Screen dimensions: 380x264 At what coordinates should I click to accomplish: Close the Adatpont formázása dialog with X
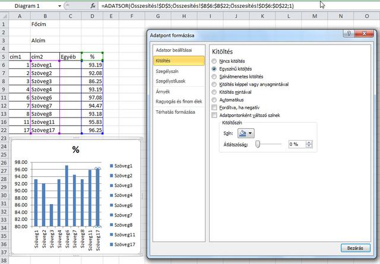point(364,33)
